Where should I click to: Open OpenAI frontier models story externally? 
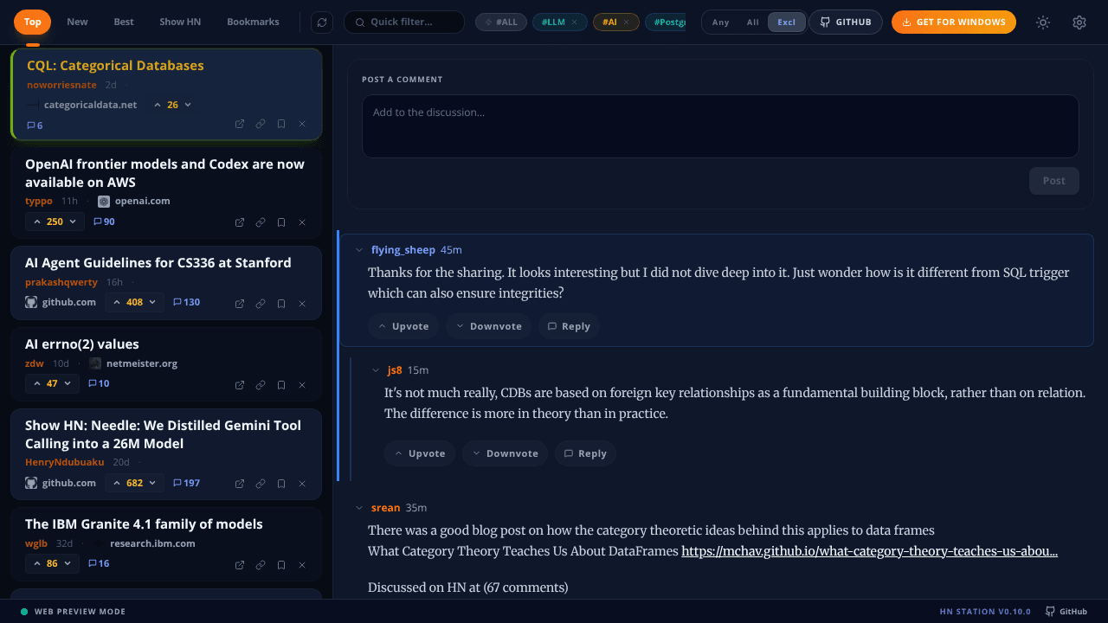click(x=240, y=222)
